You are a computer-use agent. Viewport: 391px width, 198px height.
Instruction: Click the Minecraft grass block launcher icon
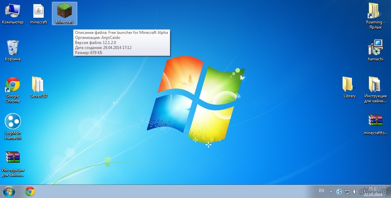pyautogui.click(x=65, y=13)
